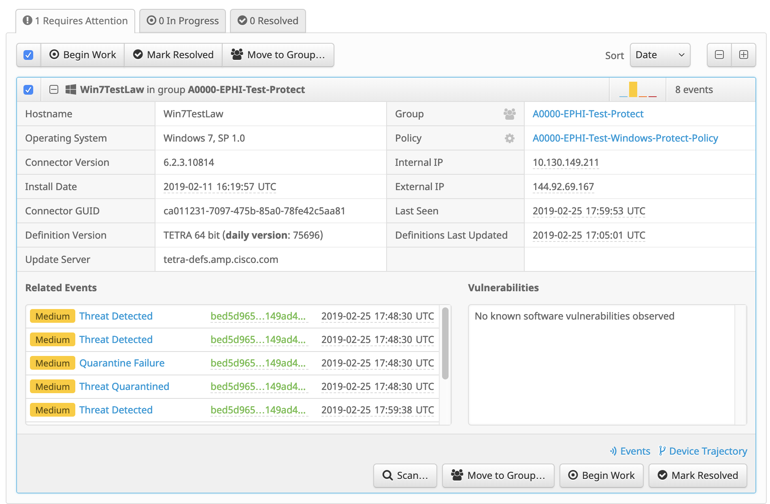This screenshot has height=504, width=770.
Task: Open the Device Trajectory link
Action: click(703, 451)
